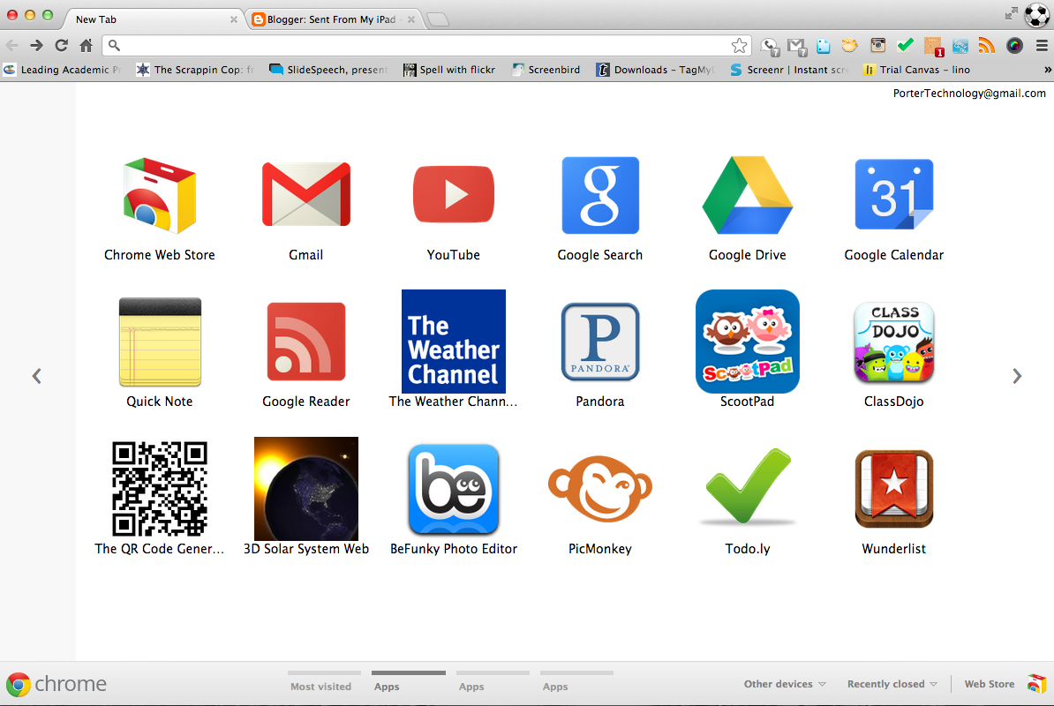1054x706 pixels.
Task: Navigate forward in history
Action: [36, 45]
